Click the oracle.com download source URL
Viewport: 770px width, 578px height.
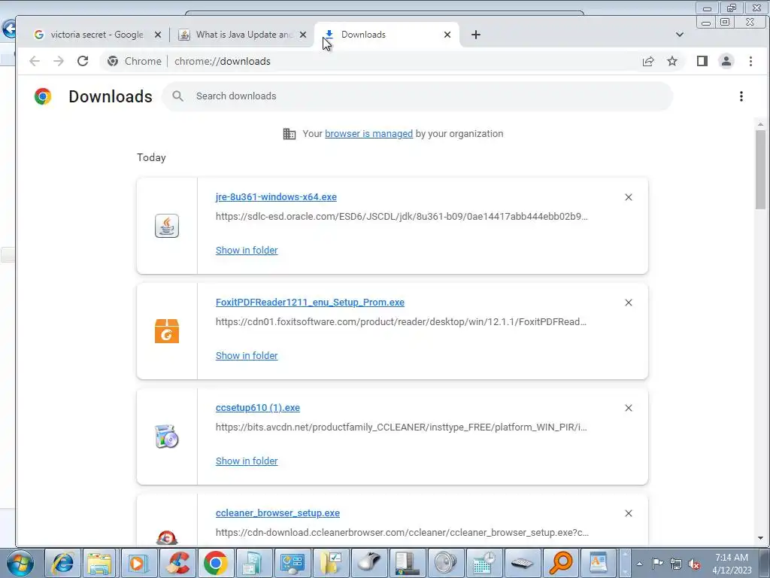point(402,216)
